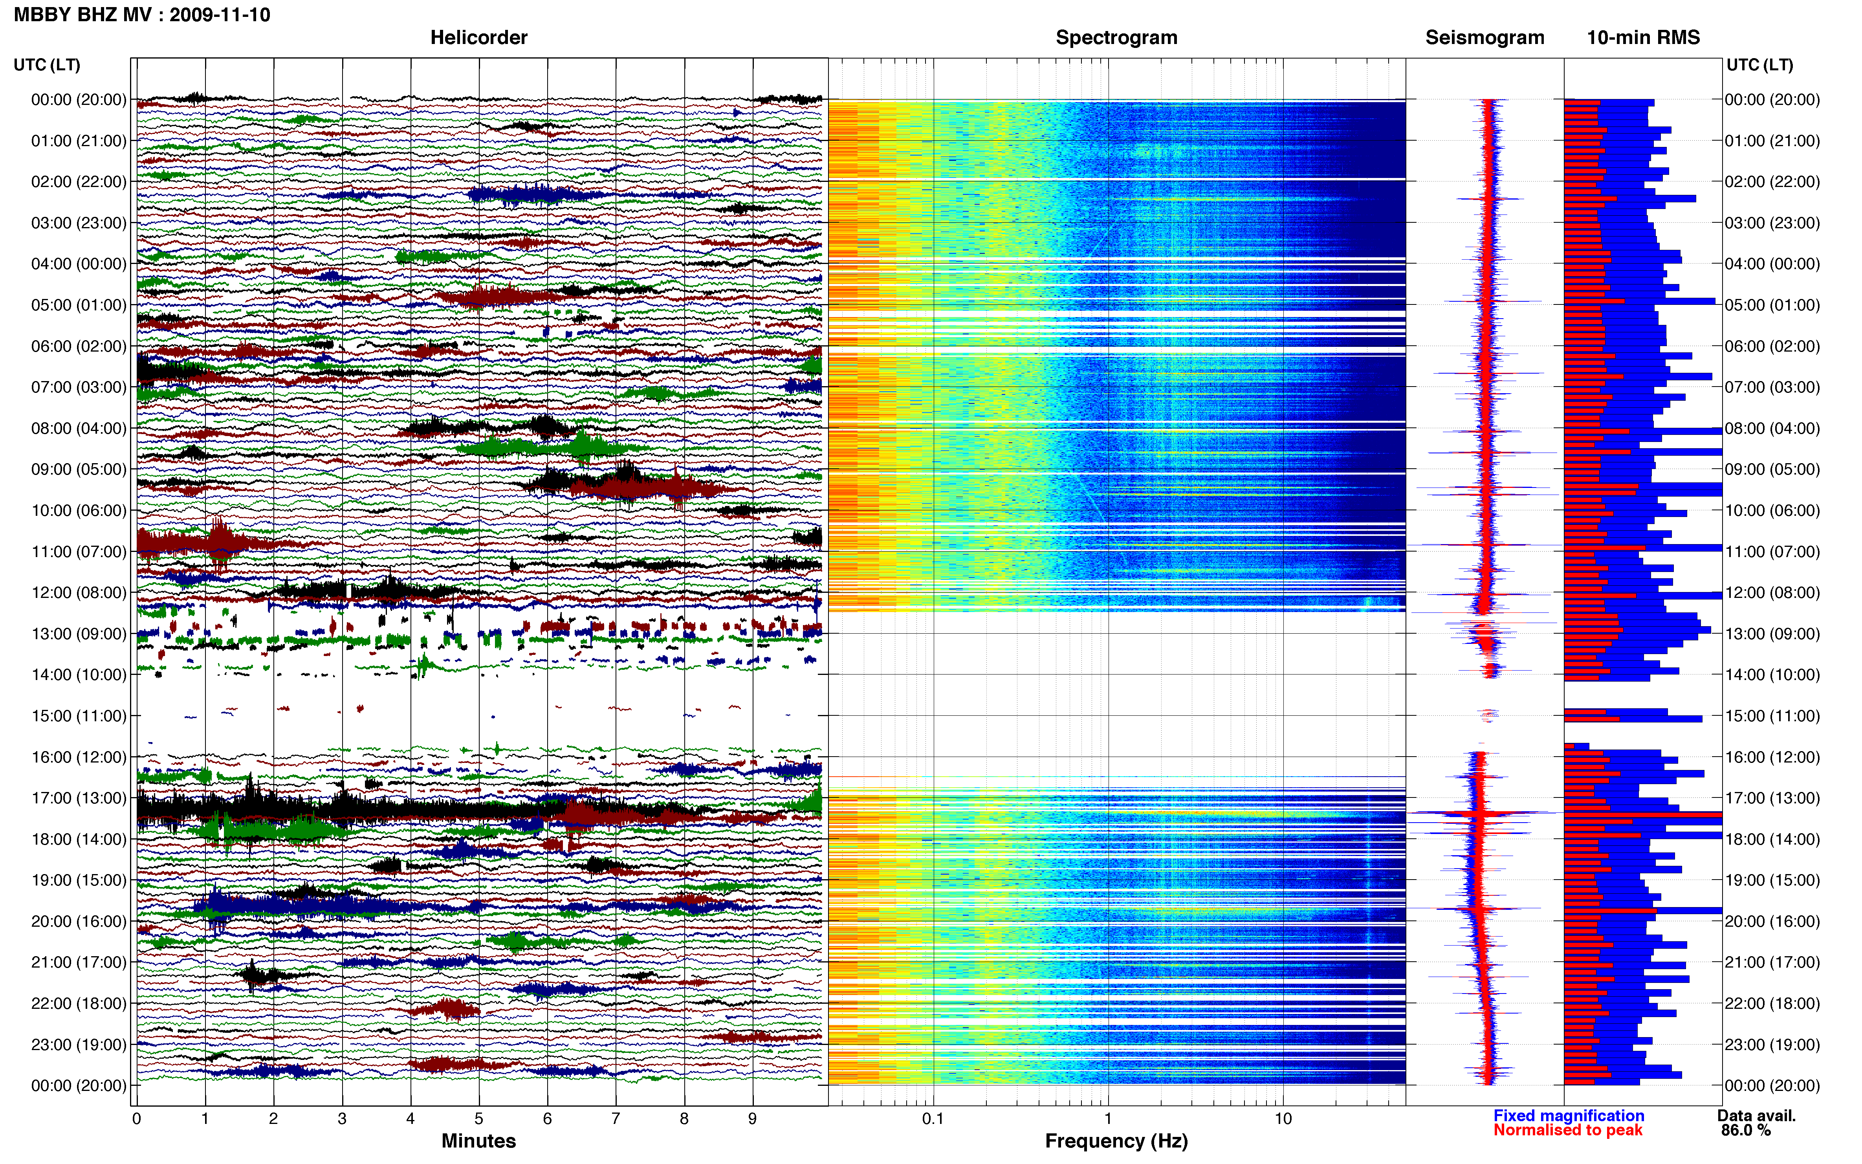Viewport: 1862px width, 1164px height.
Task: Click the '0' tick on the Minutes axis
Action: (x=136, y=1118)
